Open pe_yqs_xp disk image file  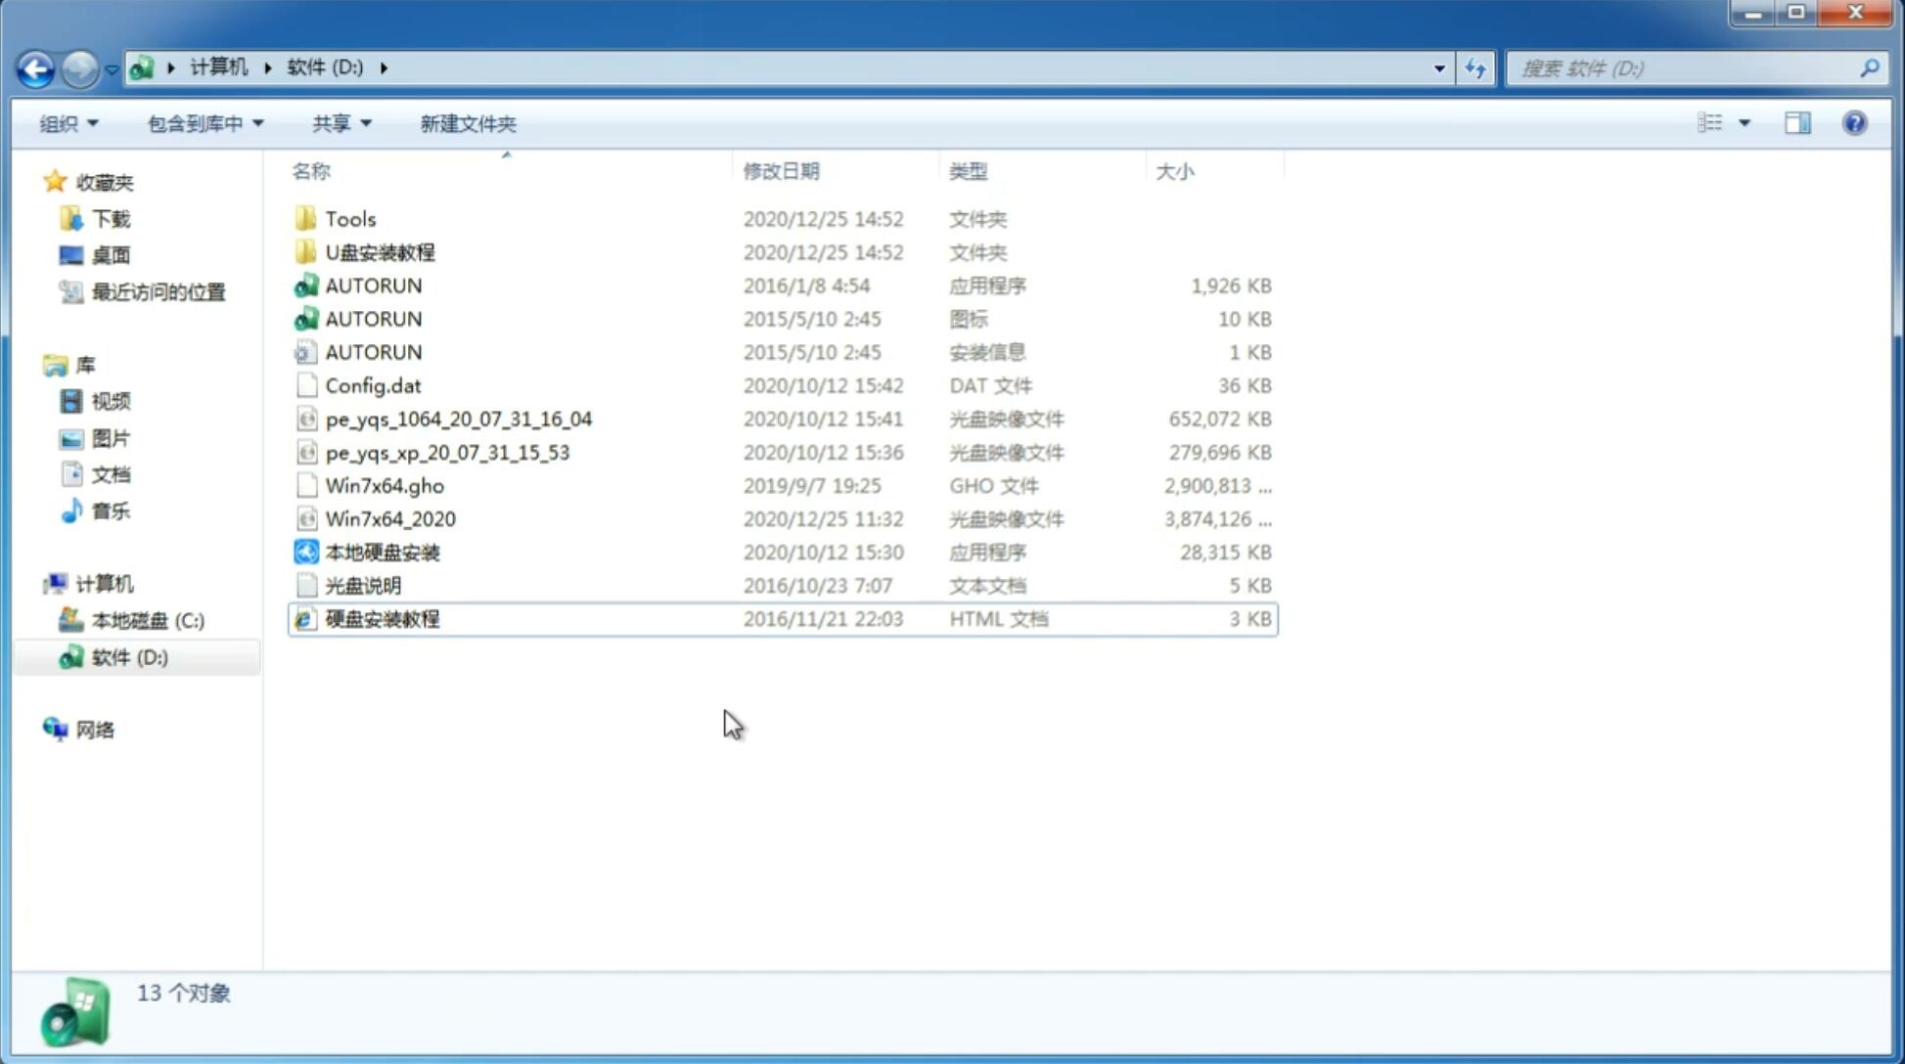click(447, 452)
